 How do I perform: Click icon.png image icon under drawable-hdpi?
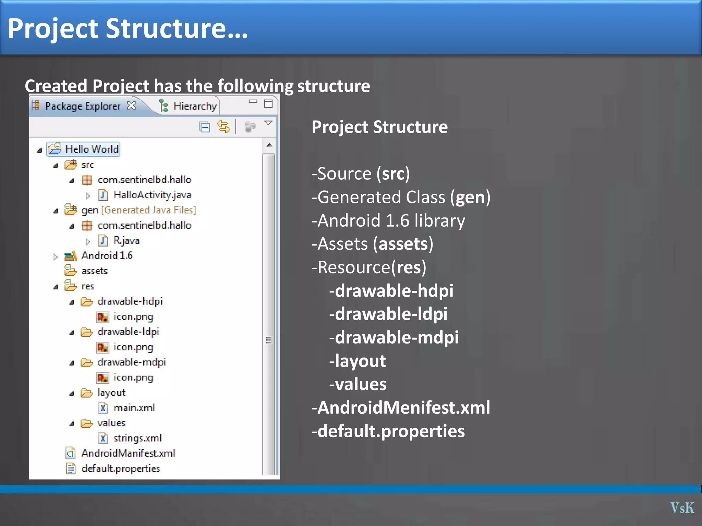103,317
